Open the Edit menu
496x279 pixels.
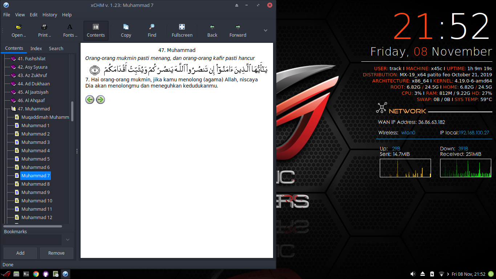point(34,15)
